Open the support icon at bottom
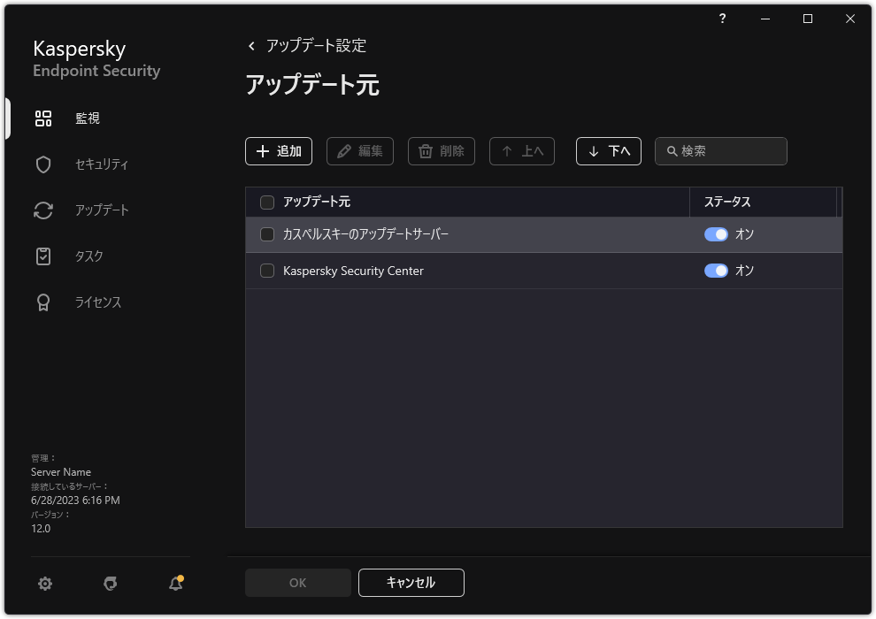Screen dimensions: 876x619 coord(110,584)
